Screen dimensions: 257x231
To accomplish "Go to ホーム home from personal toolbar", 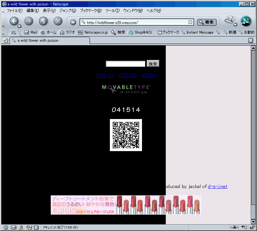I will click(x=49, y=32).
